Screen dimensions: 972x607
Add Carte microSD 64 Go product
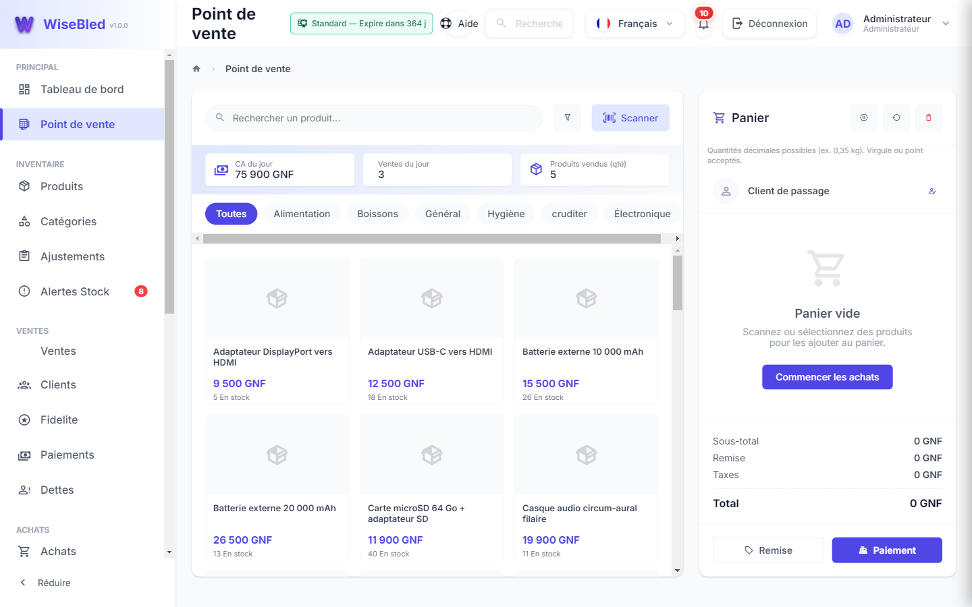431,487
